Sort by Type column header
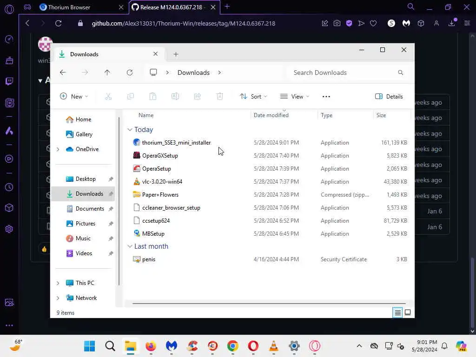The height and width of the screenshot is (357, 476). pyautogui.click(x=327, y=115)
